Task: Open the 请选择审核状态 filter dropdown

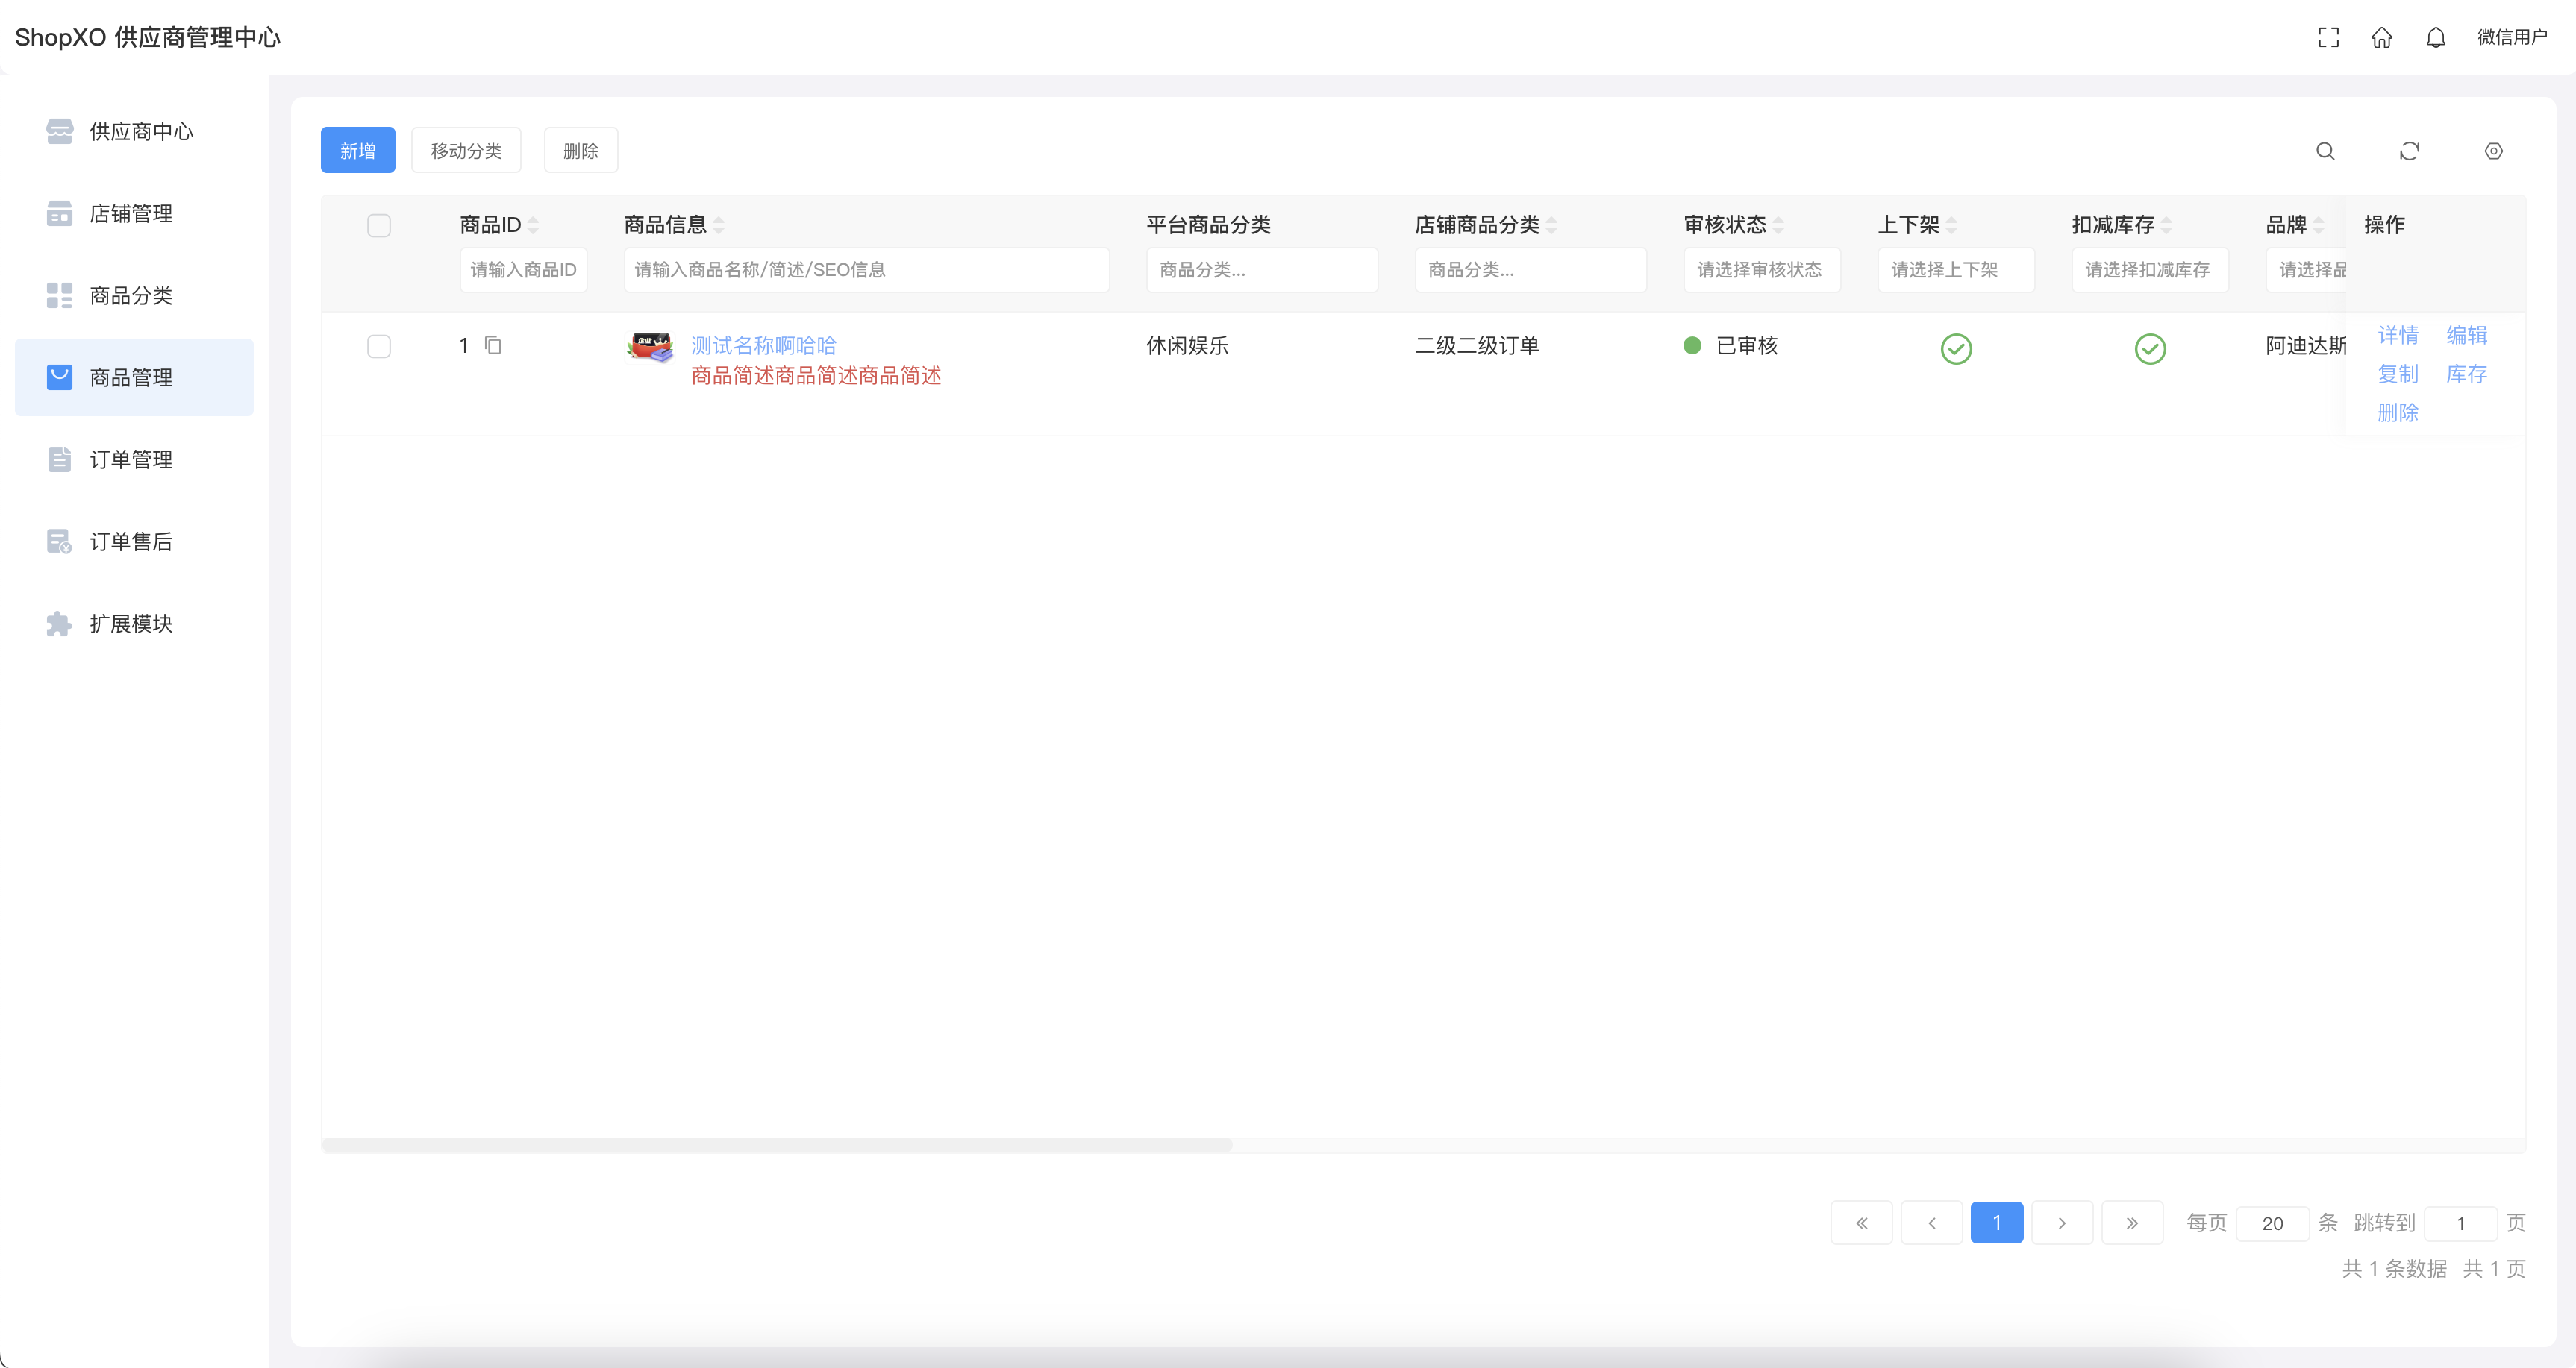Action: pos(1761,270)
